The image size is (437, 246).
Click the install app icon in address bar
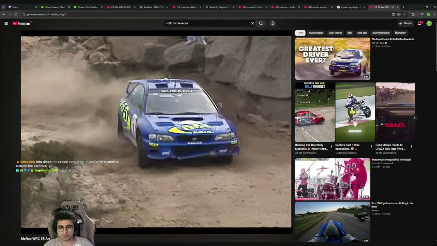393,14
